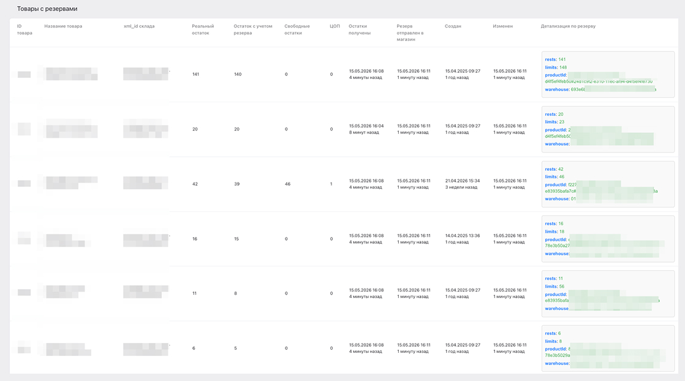Click the 'Создан' column header
Image resolution: width=685 pixels, height=381 pixels.
[453, 26]
